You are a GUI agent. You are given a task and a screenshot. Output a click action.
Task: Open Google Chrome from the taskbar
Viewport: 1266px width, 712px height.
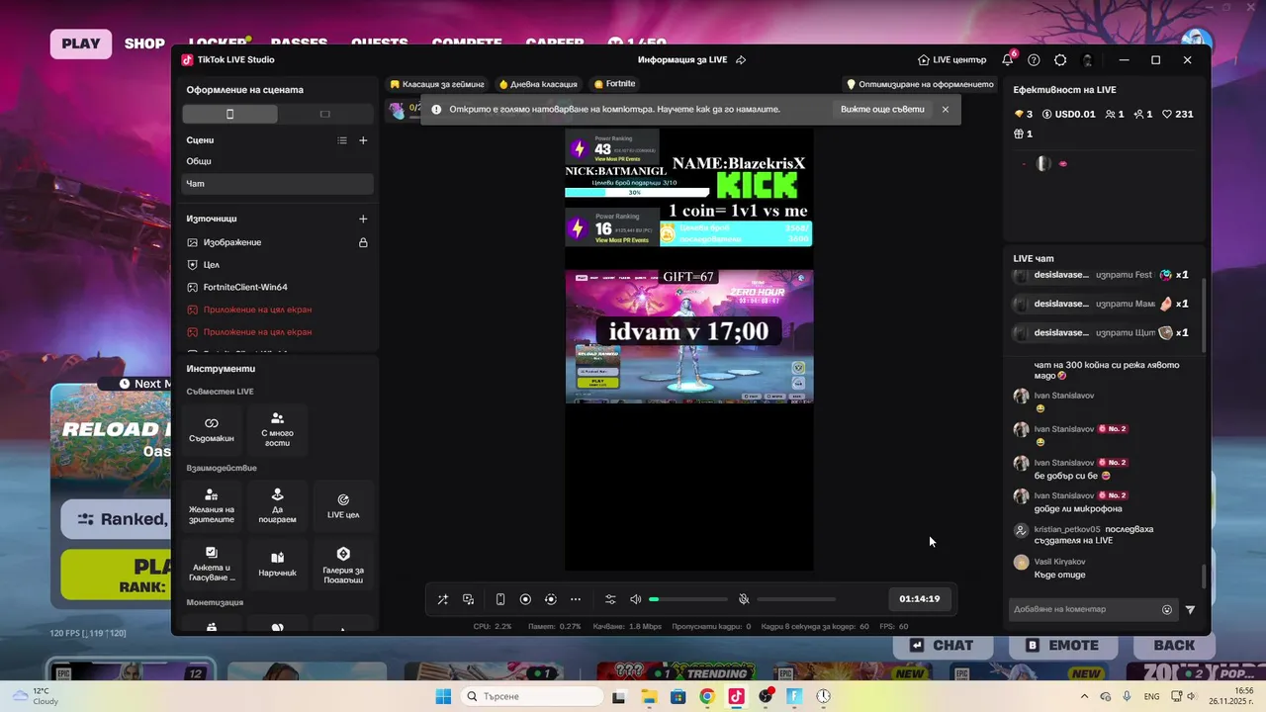[706, 696]
